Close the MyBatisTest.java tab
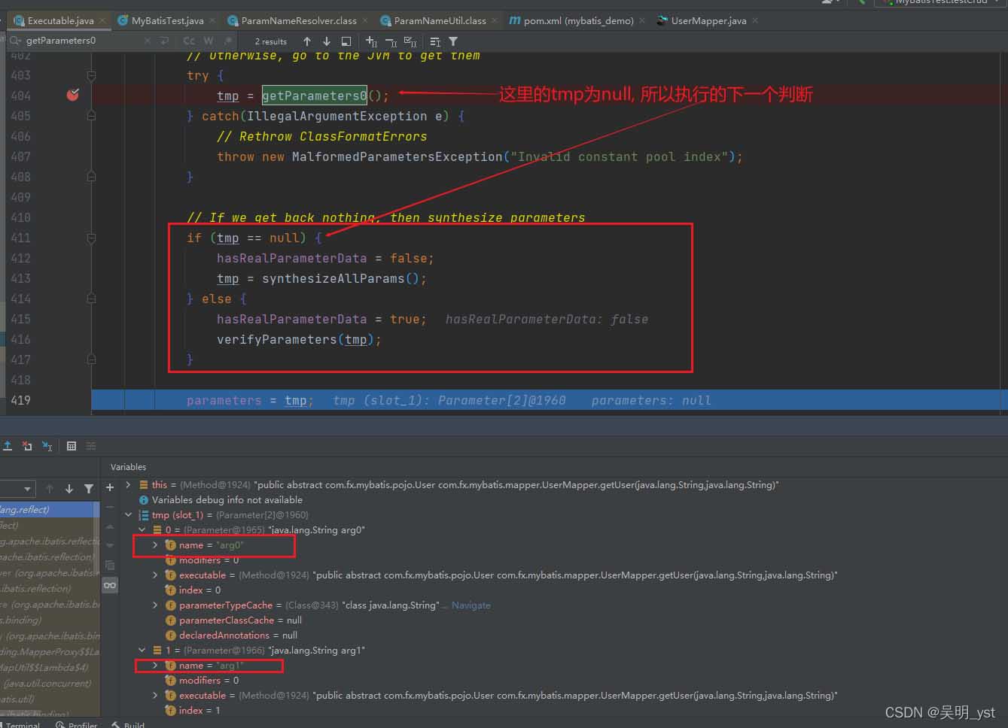 (212, 20)
